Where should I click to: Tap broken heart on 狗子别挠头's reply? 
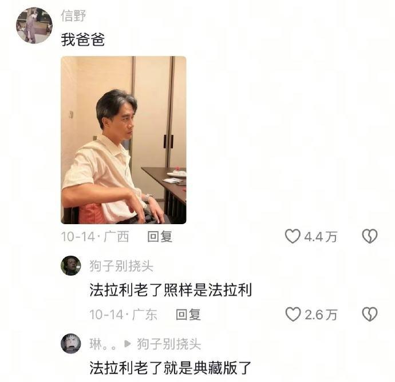(x=370, y=314)
